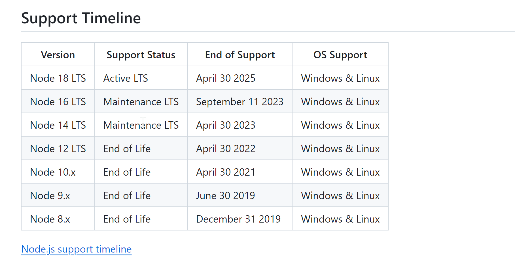Select the OS Support column header
The height and width of the screenshot is (263, 515).
(x=340, y=55)
